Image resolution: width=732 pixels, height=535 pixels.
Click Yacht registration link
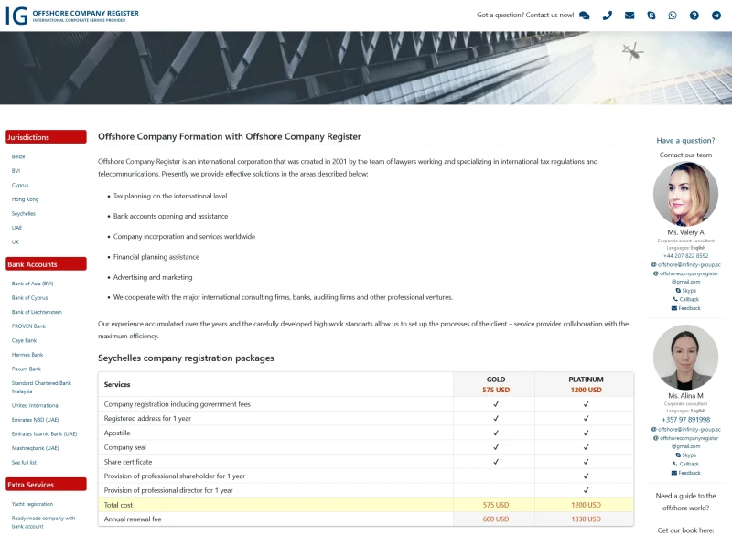pyautogui.click(x=32, y=504)
